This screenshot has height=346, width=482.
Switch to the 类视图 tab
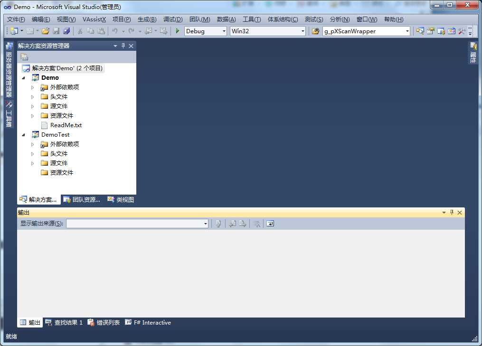click(121, 200)
